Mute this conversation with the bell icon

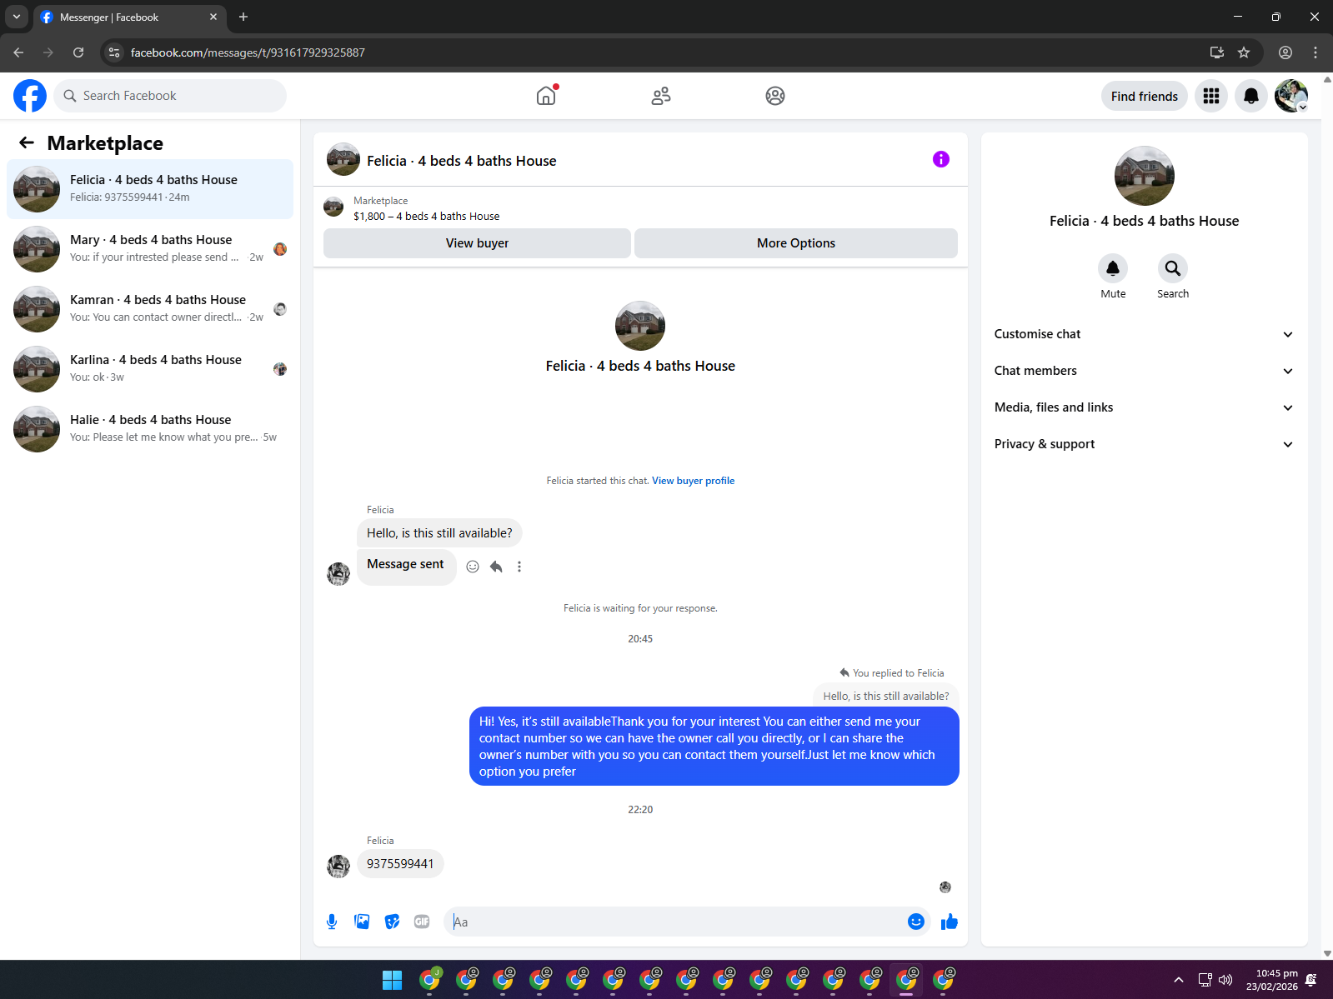[x=1113, y=268]
